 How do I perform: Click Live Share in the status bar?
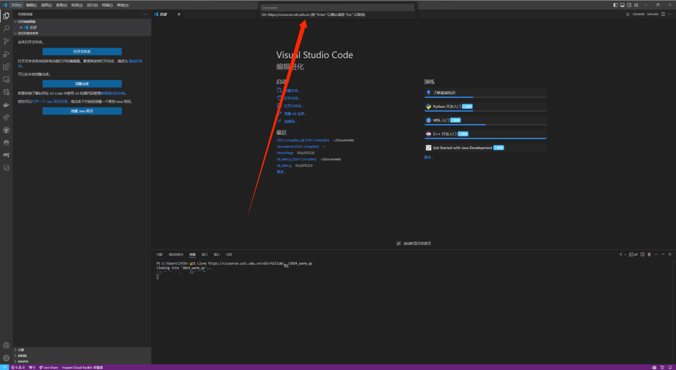[x=49, y=367]
